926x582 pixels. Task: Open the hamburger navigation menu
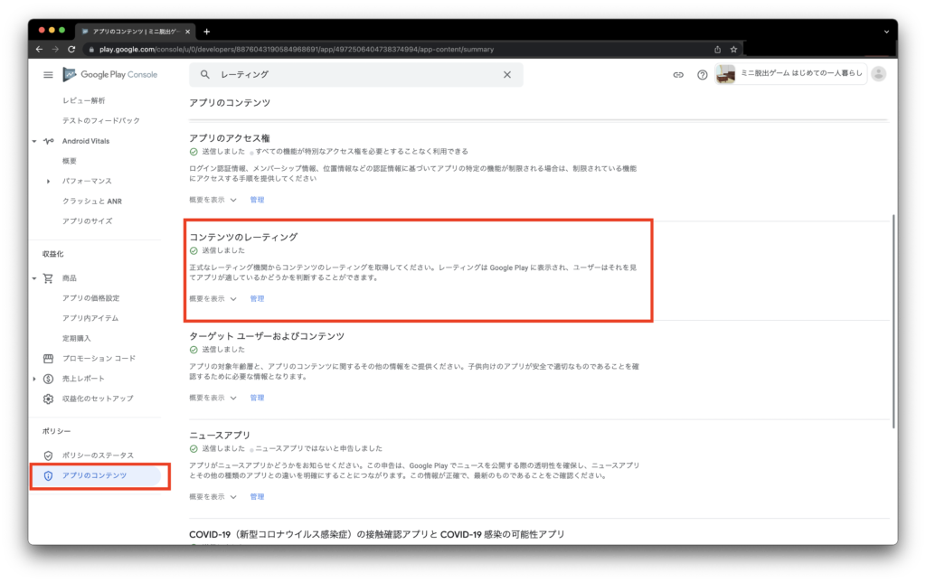(x=48, y=74)
